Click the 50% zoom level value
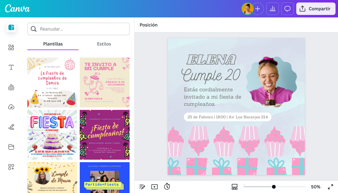Screen dimensions: 338x193 click(x=316, y=187)
